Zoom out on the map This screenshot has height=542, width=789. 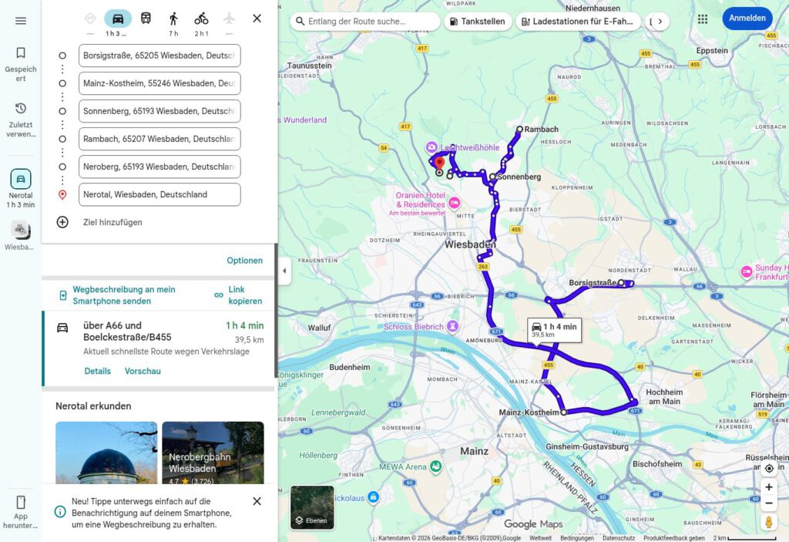click(x=769, y=503)
